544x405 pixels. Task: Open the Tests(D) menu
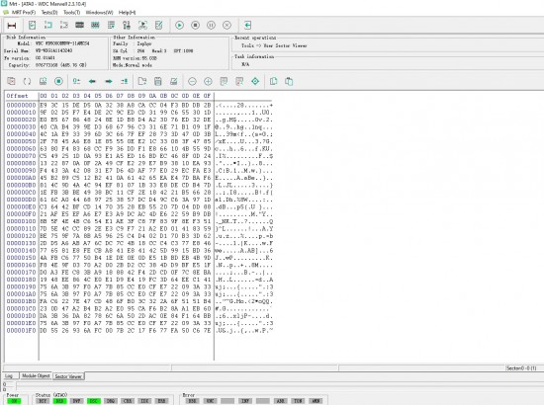49,13
